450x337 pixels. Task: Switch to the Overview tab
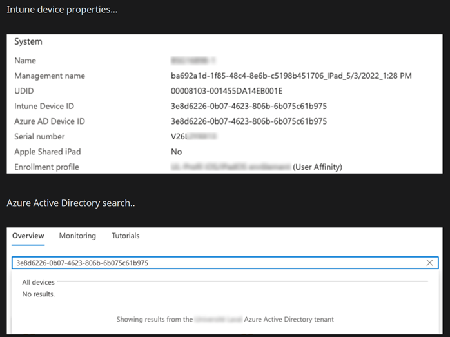(28, 236)
